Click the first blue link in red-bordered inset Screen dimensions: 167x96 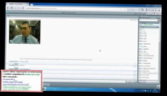[9, 79]
